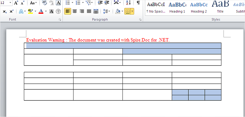Apply the Heading 2 style

tap(199, 8)
